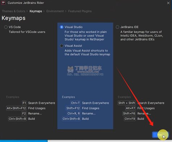The height and width of the screenshot is (142, 172).
Task: Click the Ctrl+R, R Rename shortcut badge
Action: point(74,114)
